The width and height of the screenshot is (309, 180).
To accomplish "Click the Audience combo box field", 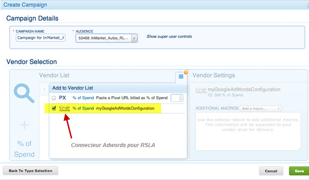I will pos(106,38).
